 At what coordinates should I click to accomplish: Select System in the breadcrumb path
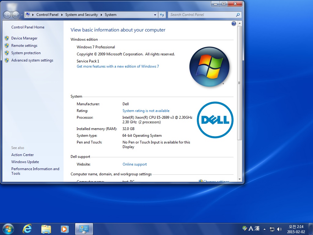[x=110, y=15]
